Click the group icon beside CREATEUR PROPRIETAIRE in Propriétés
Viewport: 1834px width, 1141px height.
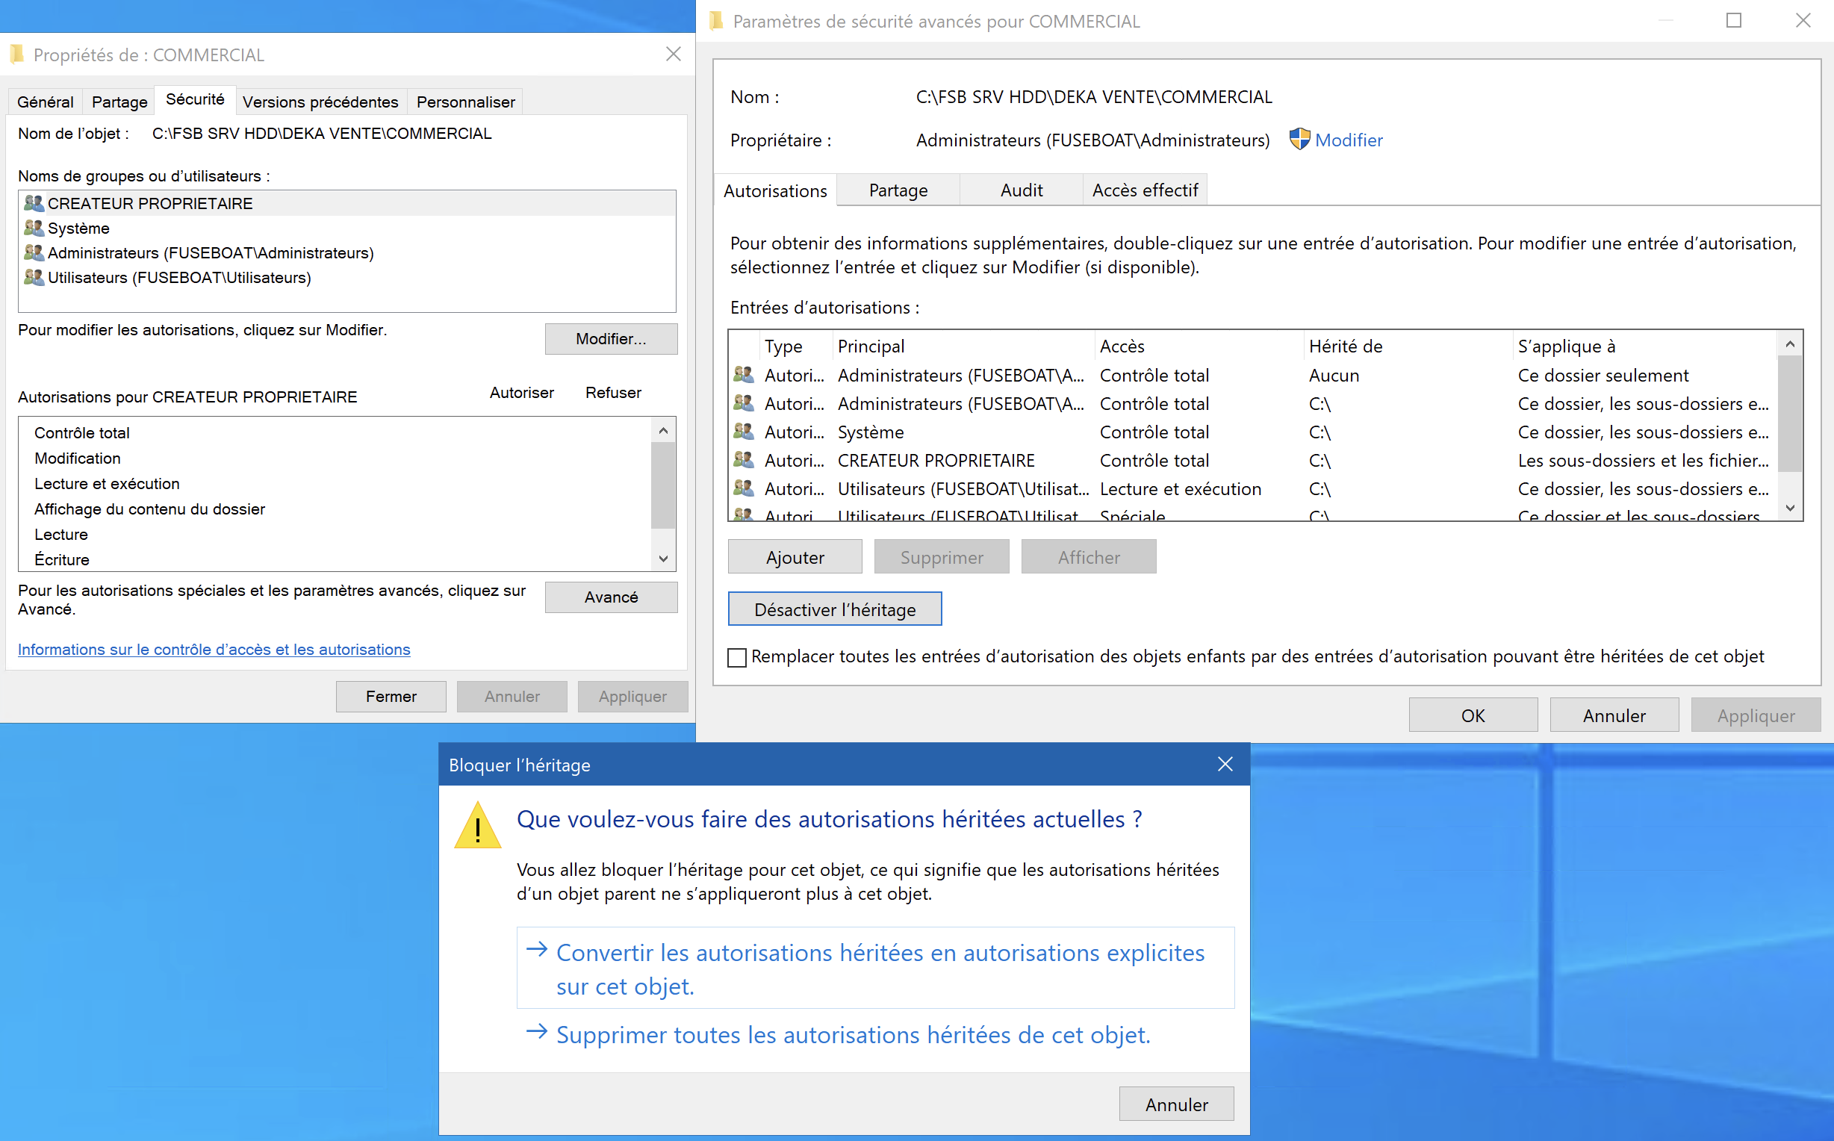coord(34,203)
